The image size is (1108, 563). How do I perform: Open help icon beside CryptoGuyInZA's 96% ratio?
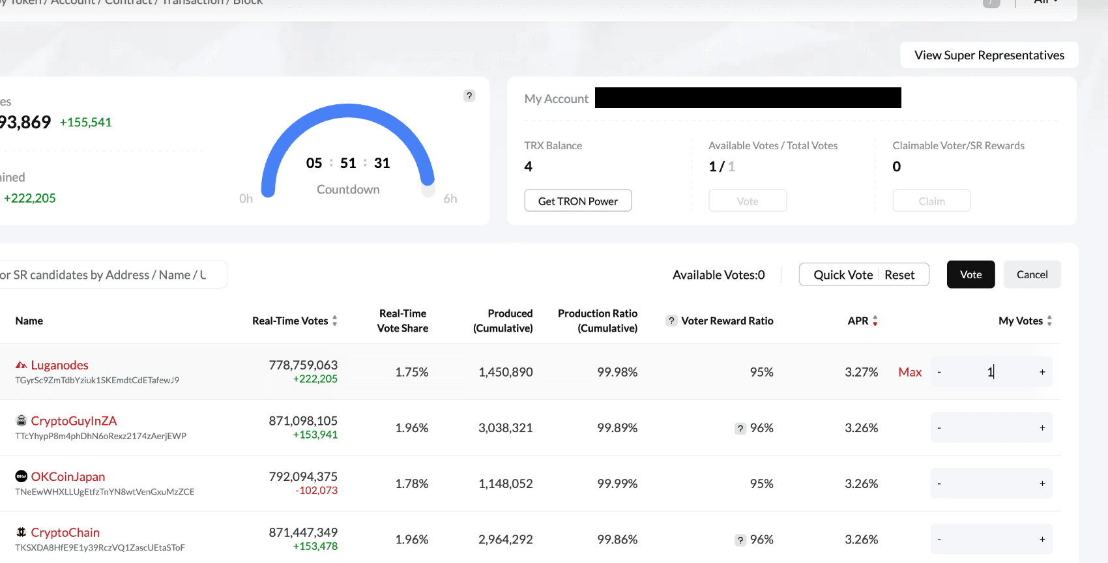tap(740, 428)
